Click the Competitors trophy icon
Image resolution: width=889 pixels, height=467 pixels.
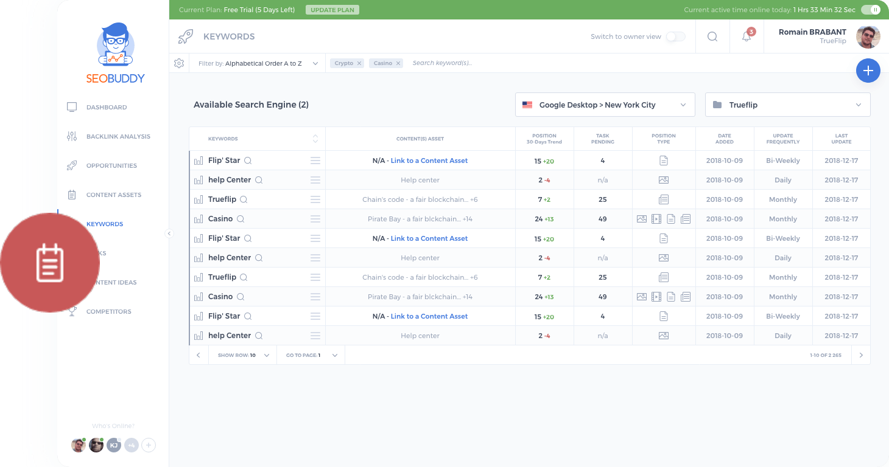pyautogui.click(x=72, y=311)
